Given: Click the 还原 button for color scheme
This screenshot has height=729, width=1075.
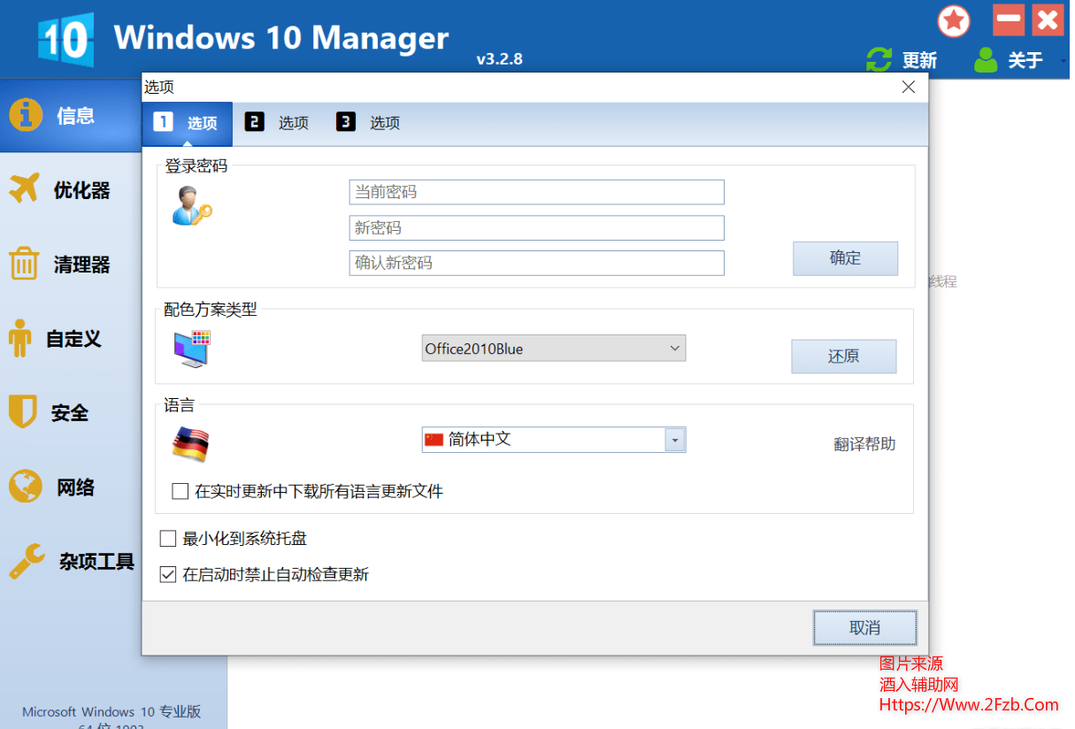Looking at the screenshot, I should click(x=843, y=356).
